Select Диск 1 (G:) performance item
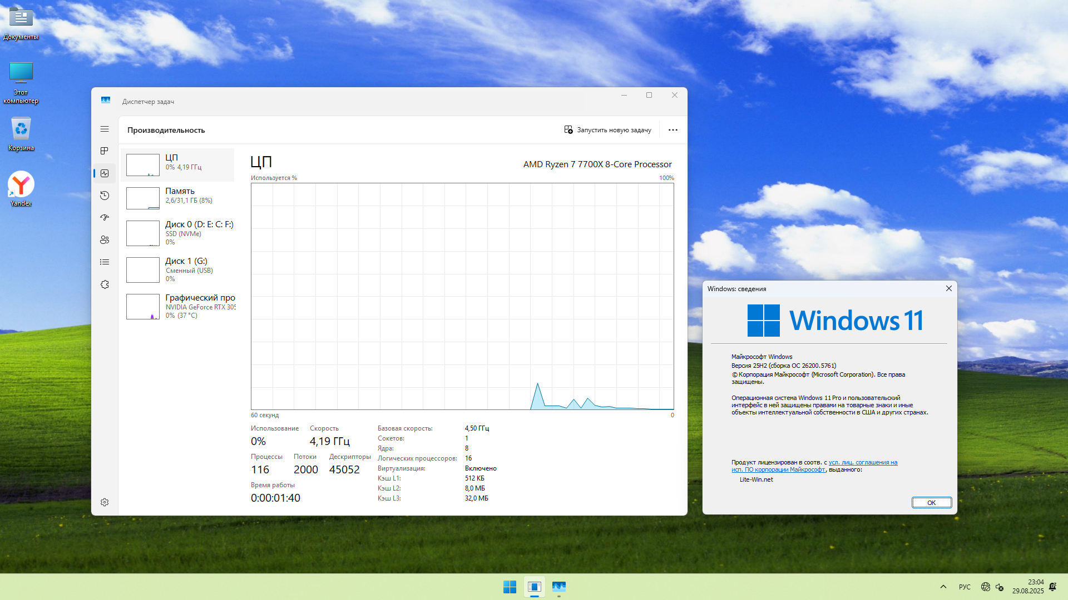Image resolution: width=1068 pixels, height=600 pixels. click(178, 269)
